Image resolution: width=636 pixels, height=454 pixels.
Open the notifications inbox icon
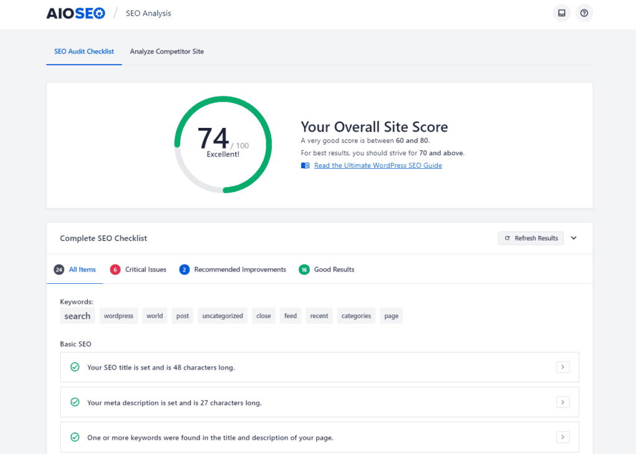(x=561, y=13)
